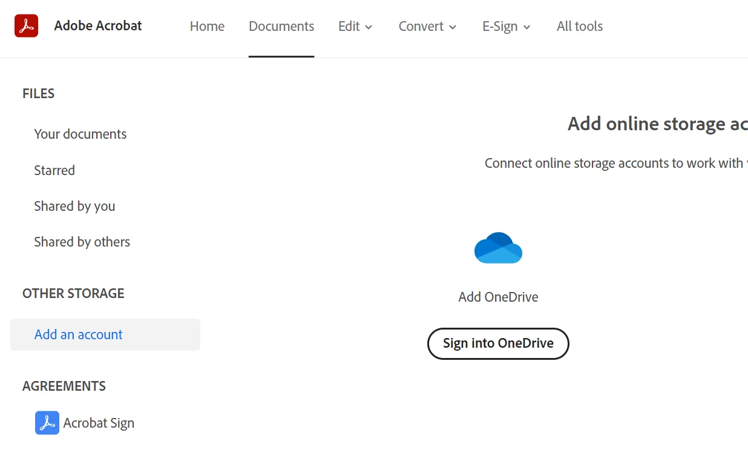
Task: Expand the E-Sign dropdown chevron
Action: pyautogui.click(x=527, y=27)
